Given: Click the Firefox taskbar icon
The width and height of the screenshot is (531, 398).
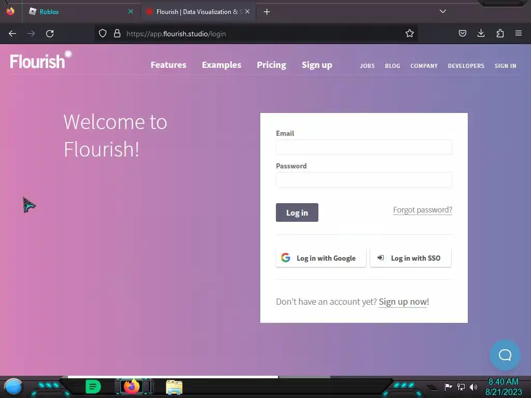Looking at the screenshot, I should pos(132,387).
